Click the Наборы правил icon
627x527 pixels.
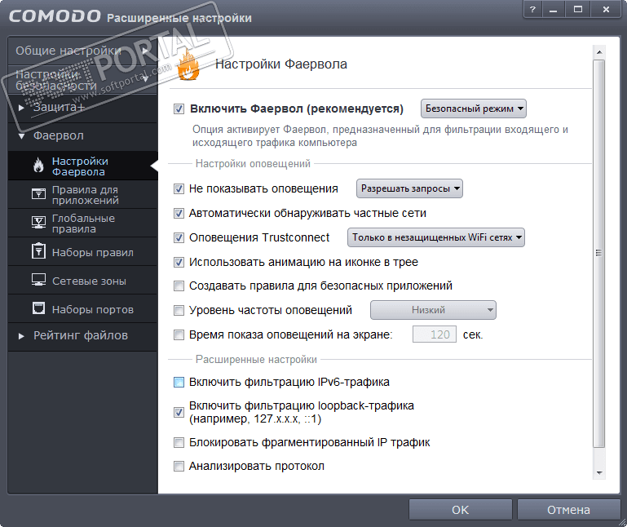(38, 251)
